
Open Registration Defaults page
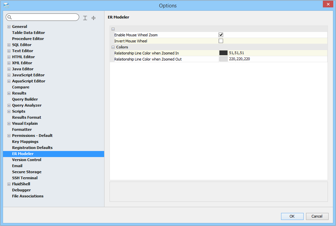[x=32, y=148]
